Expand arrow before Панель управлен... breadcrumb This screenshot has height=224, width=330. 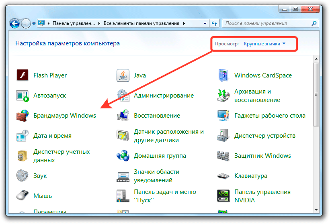48,23
